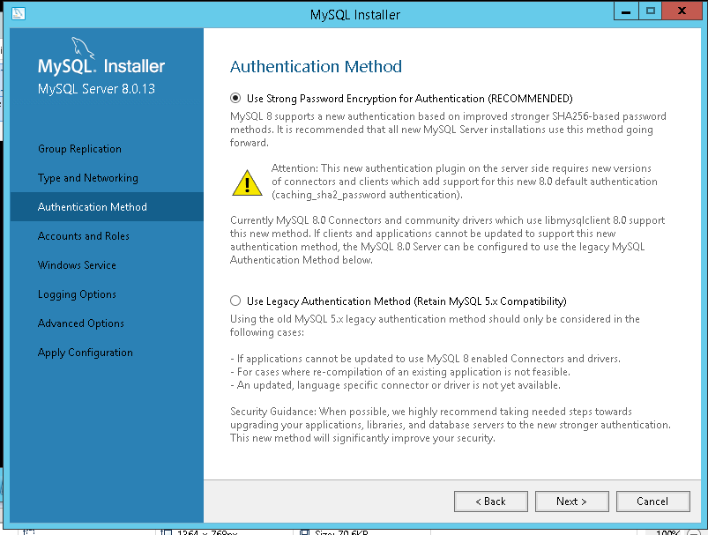Close the installer with the red X
The width and height of the screenshot is (708, 535).
pos(682,11)
